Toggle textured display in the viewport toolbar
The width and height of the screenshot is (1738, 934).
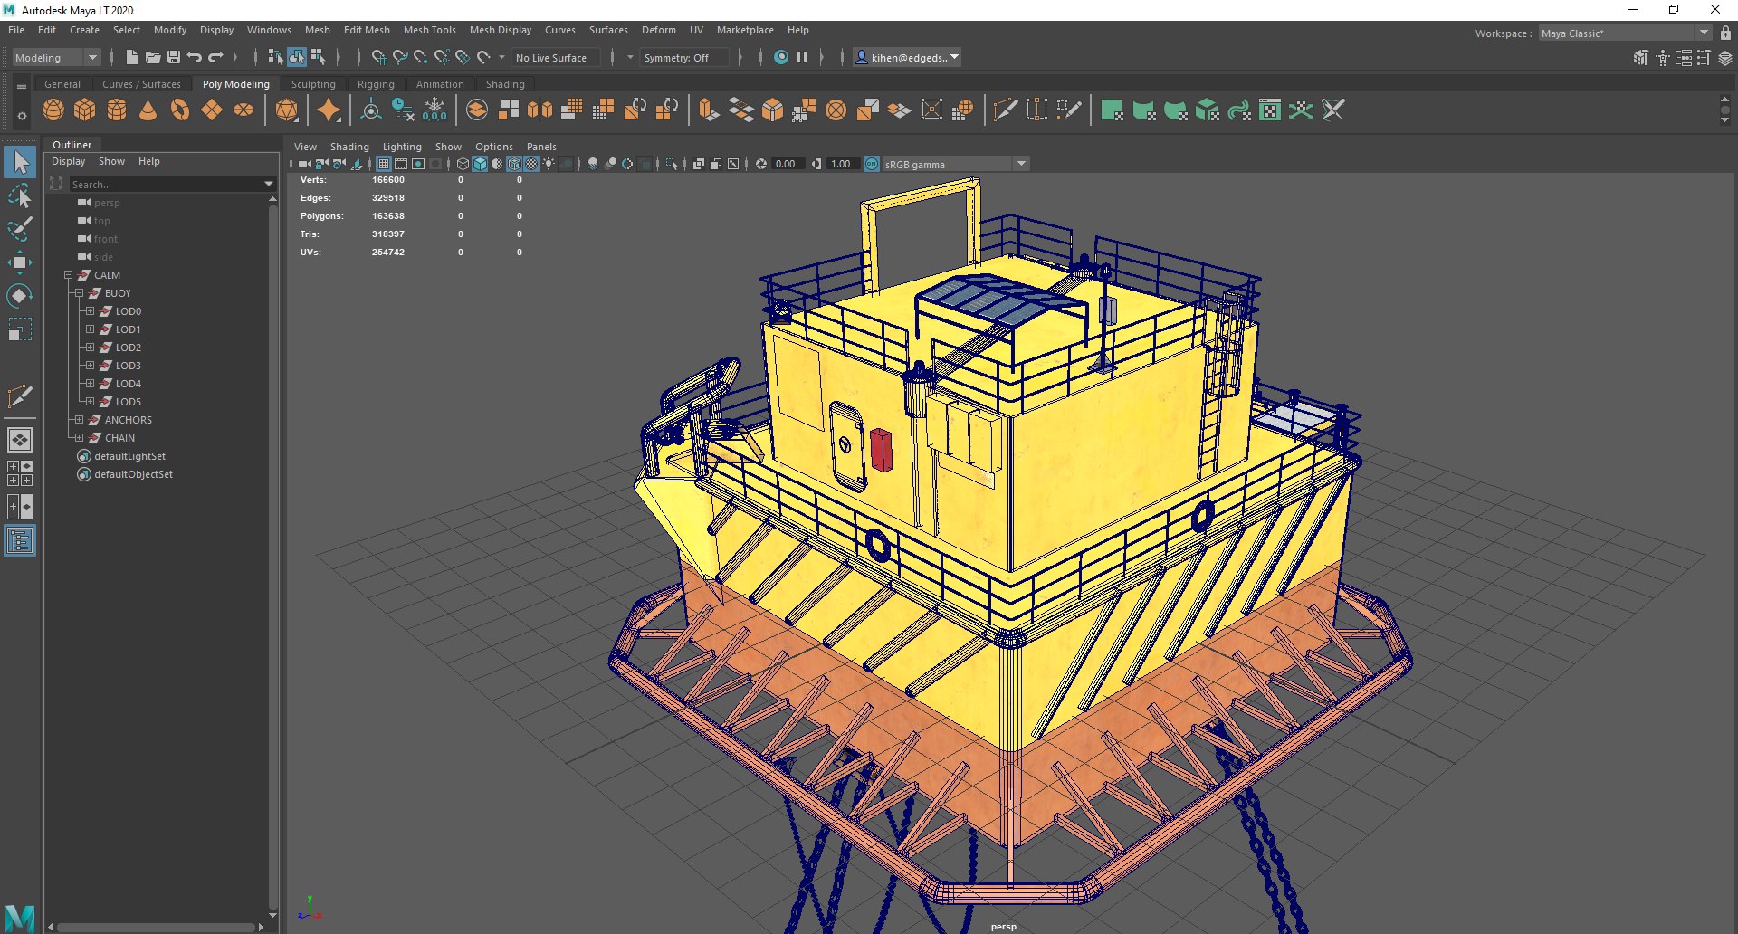[x=531, y=165]
